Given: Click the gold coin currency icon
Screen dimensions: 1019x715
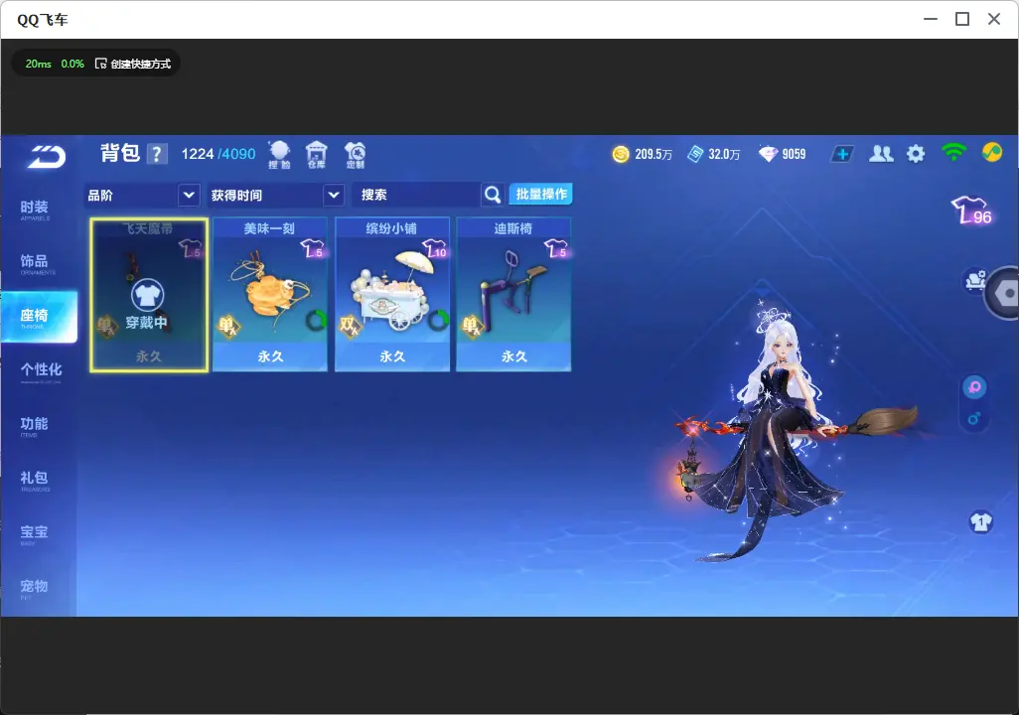Looking at the screenshot, I should tap(621, 154).
